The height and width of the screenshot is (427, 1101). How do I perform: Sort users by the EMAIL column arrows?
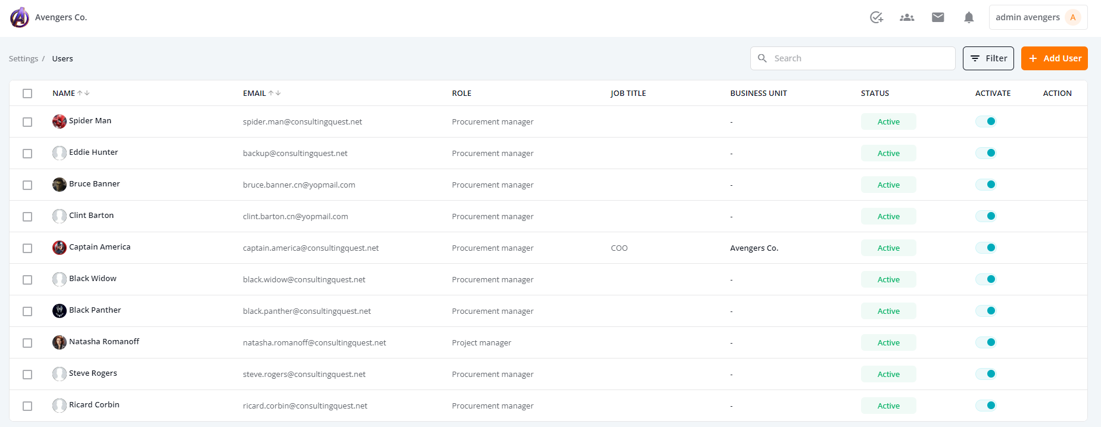click(x=275, y=93)
